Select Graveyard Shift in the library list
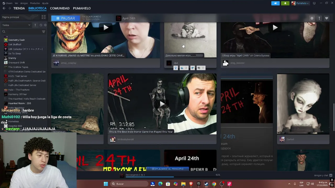Image resolution: width=335 pixels, height=188 pixels. [16, 63]
